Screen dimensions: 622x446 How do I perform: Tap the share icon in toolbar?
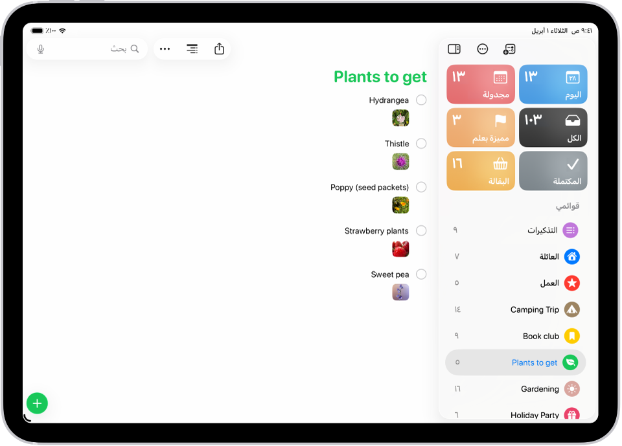[219, 49]
